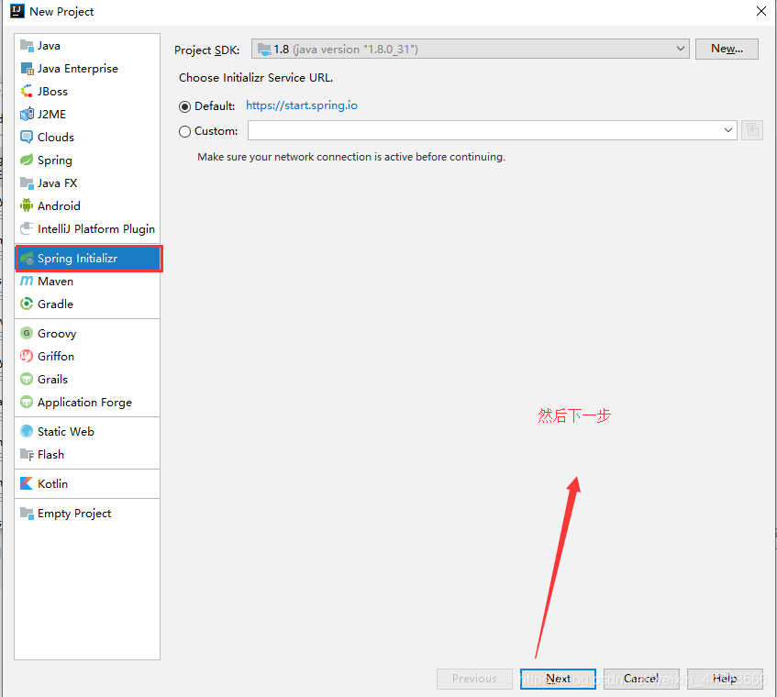Click the Empty Project folder icon
Screen dimensions: 777x697
[x=27, y=513]
